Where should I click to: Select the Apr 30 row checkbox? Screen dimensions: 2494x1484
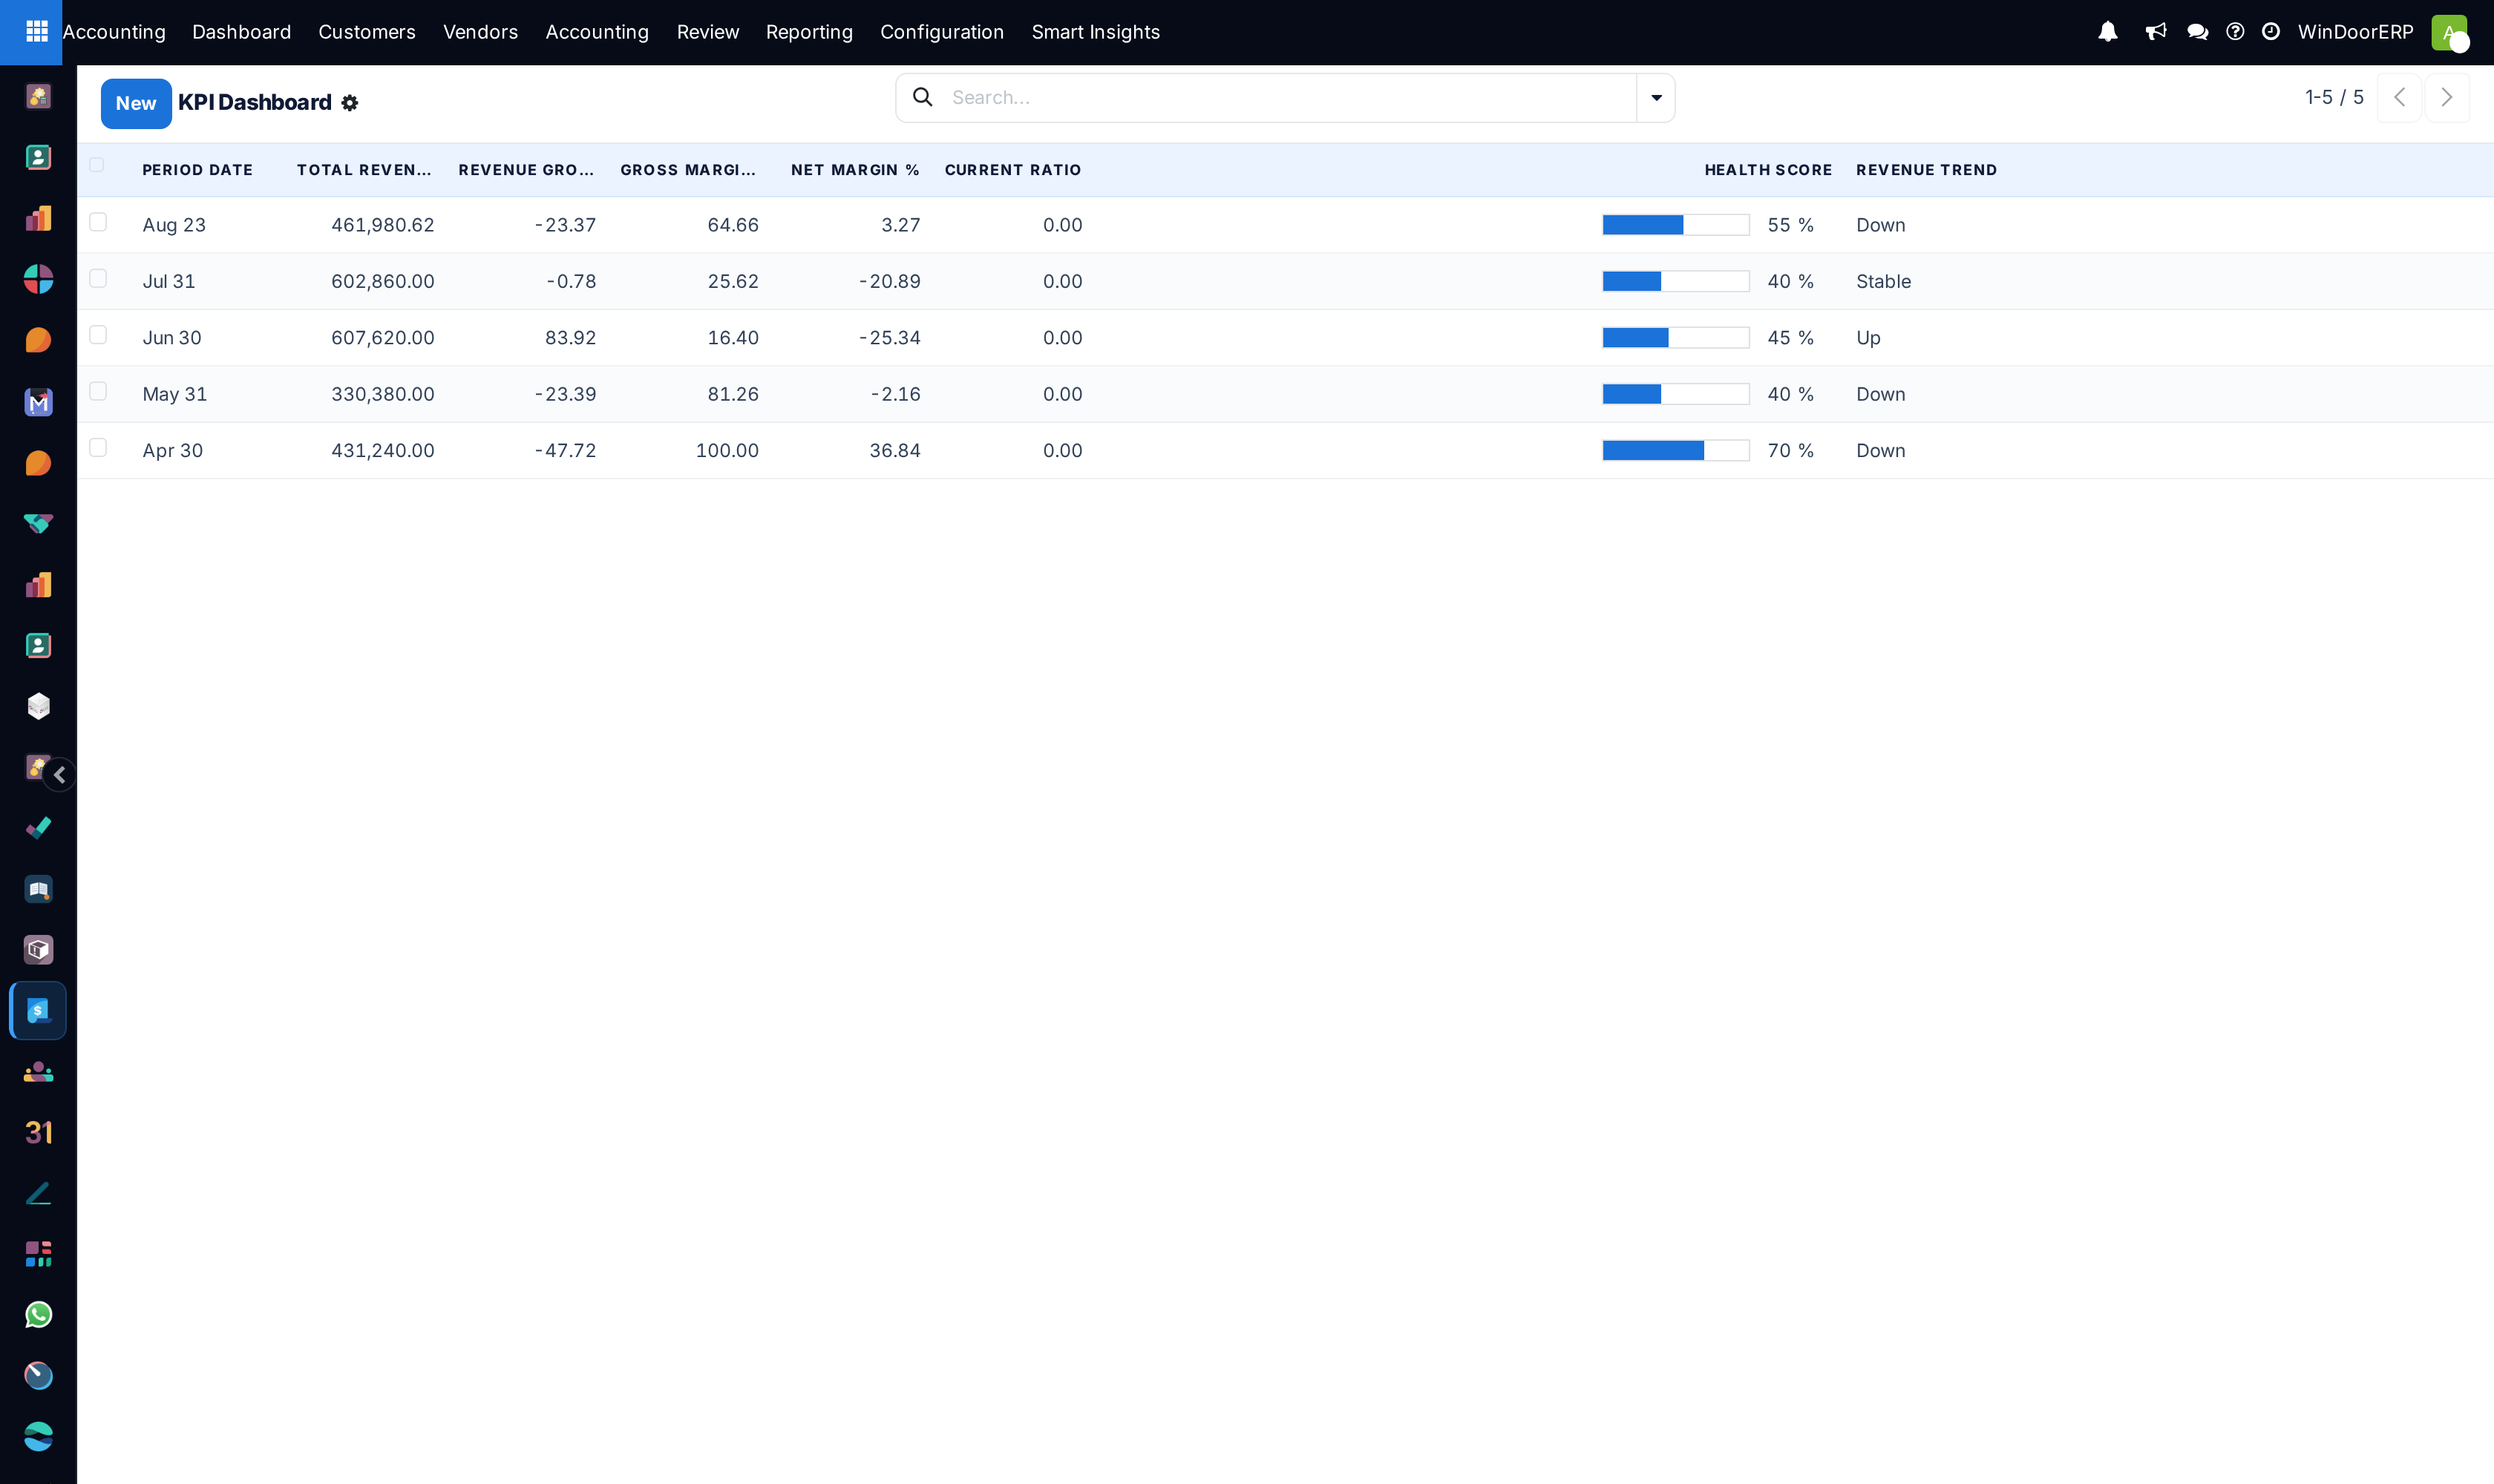point(98,447)
